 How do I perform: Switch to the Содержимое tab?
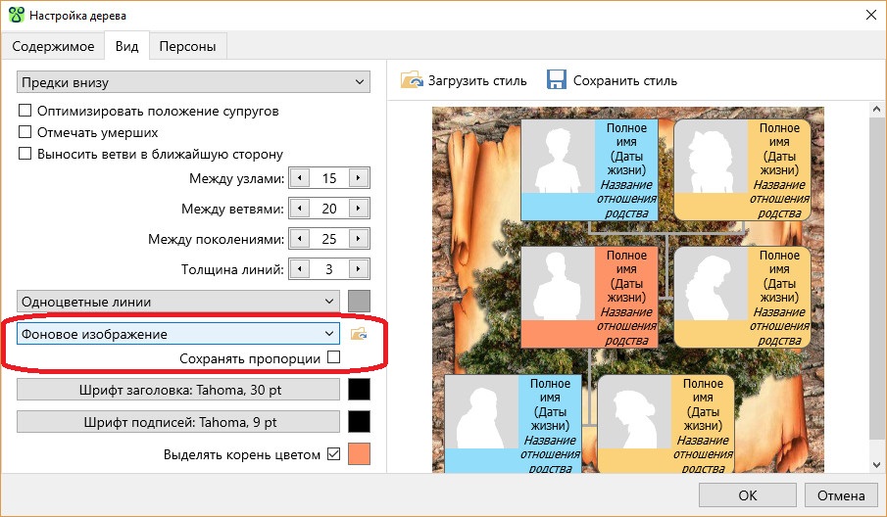coord(53,46)
